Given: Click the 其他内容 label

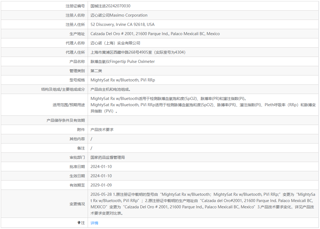Looking at the screenshot, I should tap(77, 139).
